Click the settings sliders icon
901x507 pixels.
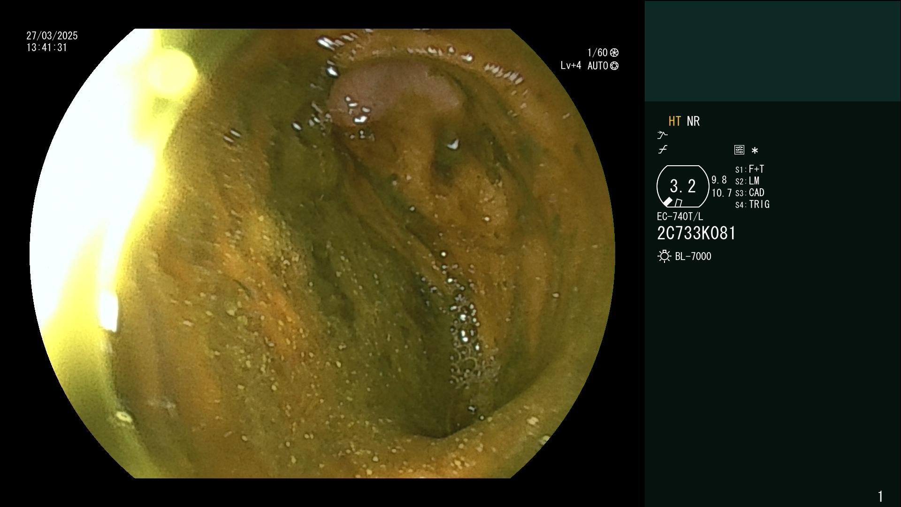pyautogui.click(x=739, y=150)
